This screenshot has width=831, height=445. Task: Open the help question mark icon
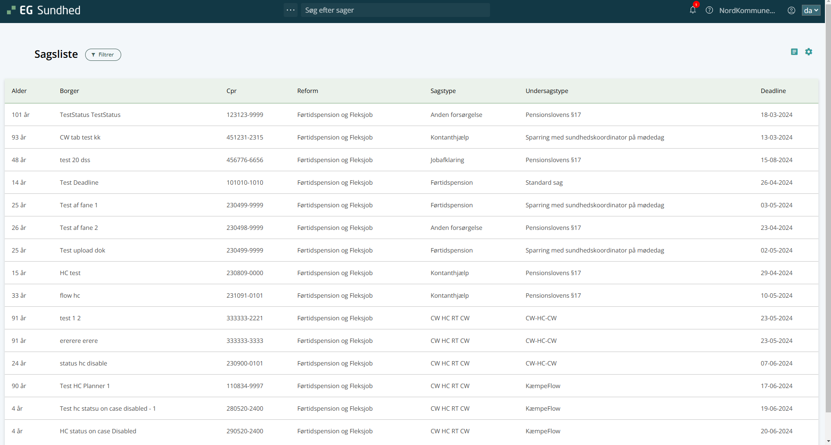709,10
